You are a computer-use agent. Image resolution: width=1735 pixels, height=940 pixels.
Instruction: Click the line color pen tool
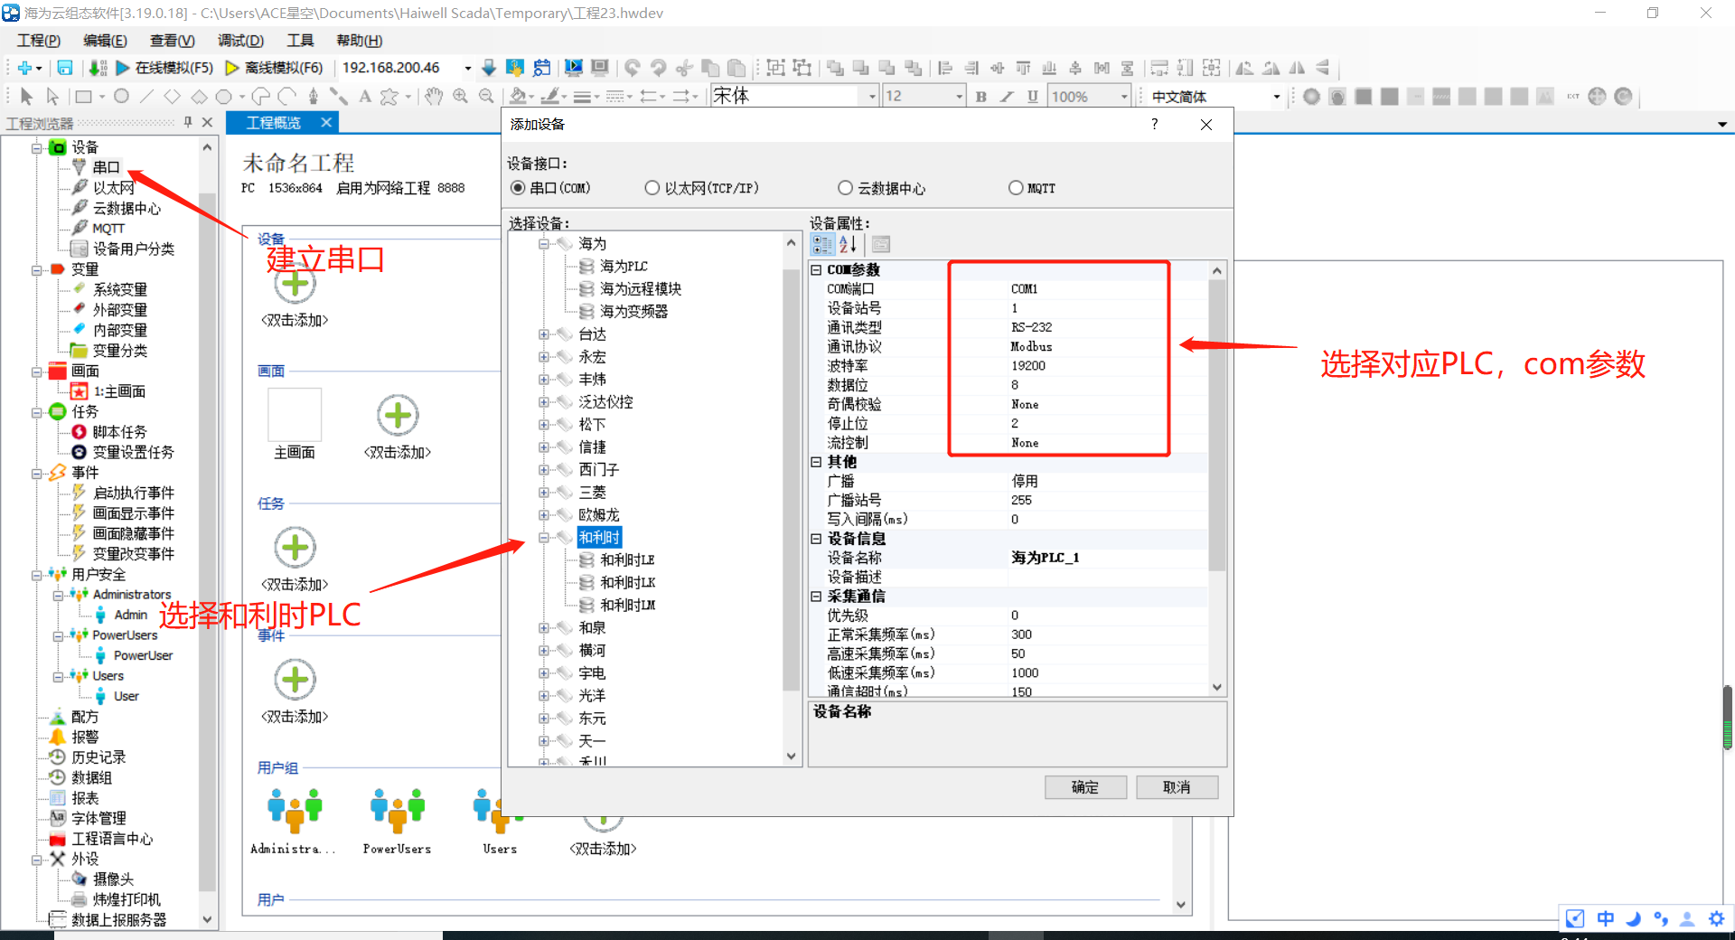[549, 97]
